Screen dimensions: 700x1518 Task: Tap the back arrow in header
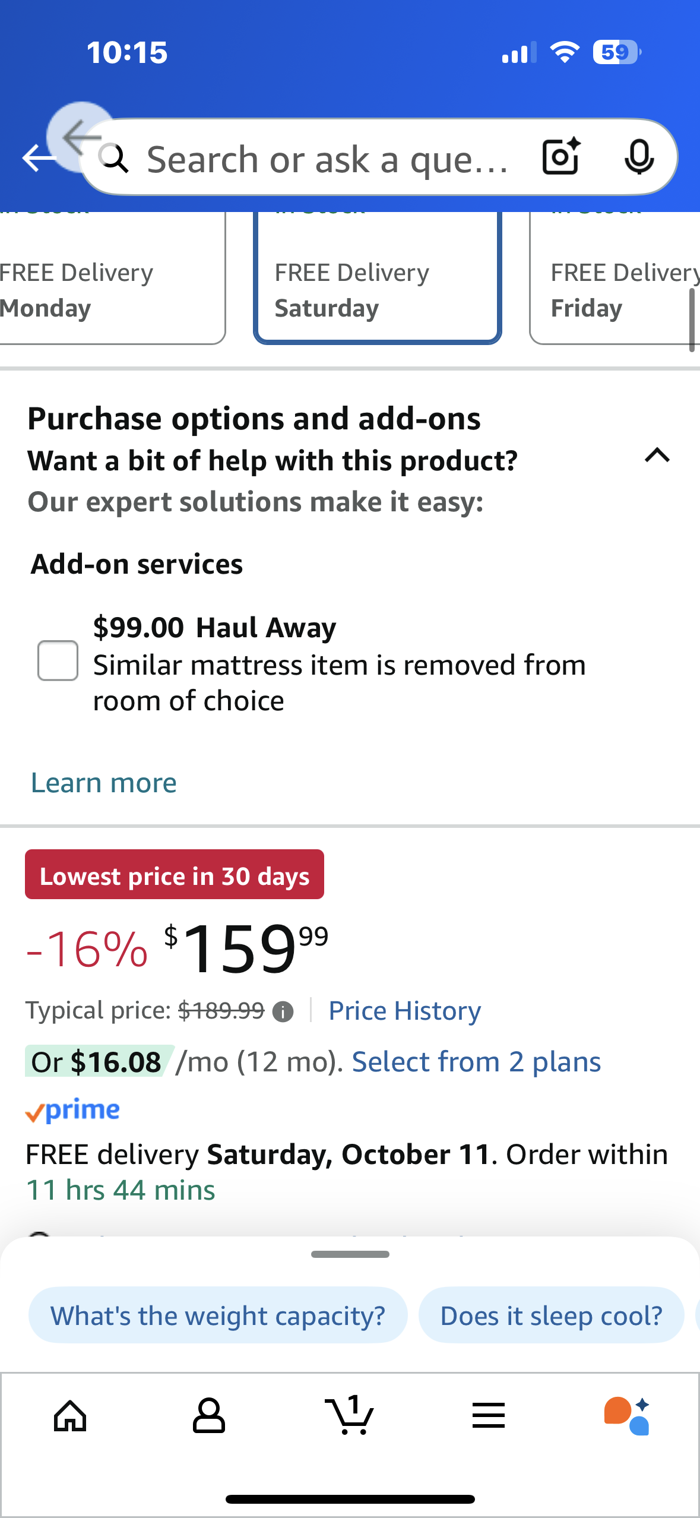click(x=37, y=158)
